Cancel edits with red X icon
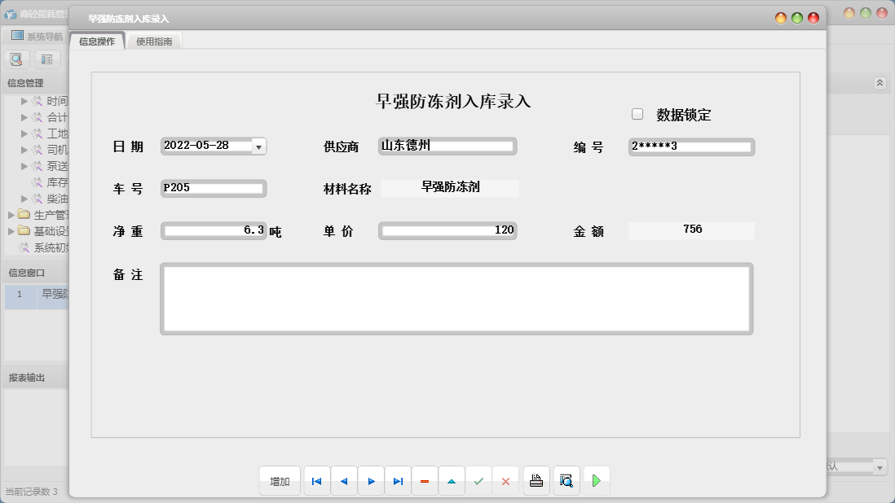The height and width of the screenshot is (503, 895). (x=506, y=481)
